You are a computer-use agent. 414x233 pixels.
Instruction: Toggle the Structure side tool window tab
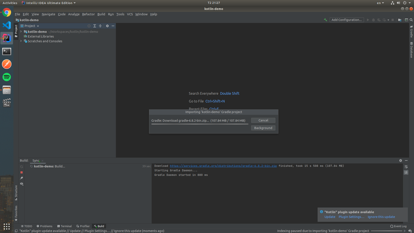tap(16, 193)
